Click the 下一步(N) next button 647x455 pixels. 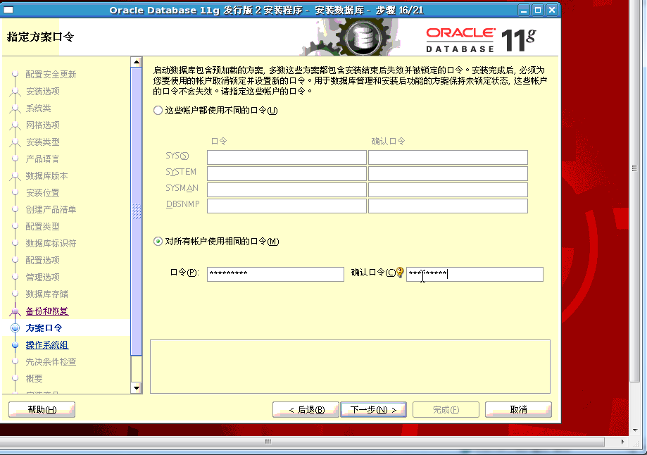click(373, 410)
